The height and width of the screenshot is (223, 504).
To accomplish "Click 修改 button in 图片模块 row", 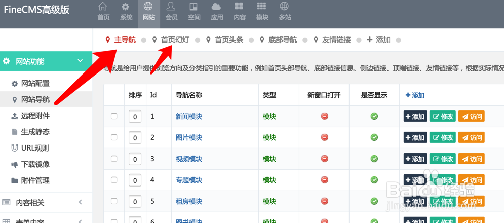I will click(x=443, y=137).
